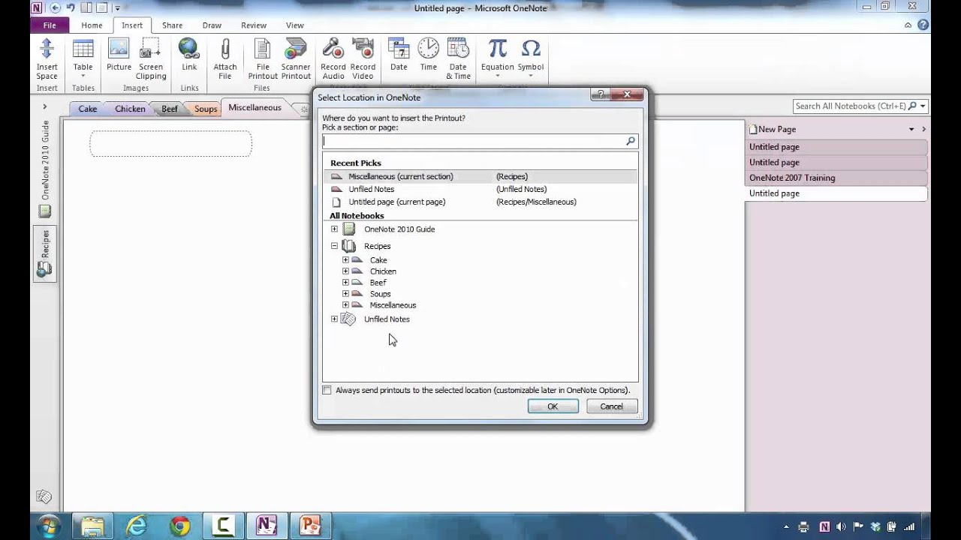Screen dimensions: 961x540
Task: Select the Screen Clipping tool
Action: tap(151, 59)
